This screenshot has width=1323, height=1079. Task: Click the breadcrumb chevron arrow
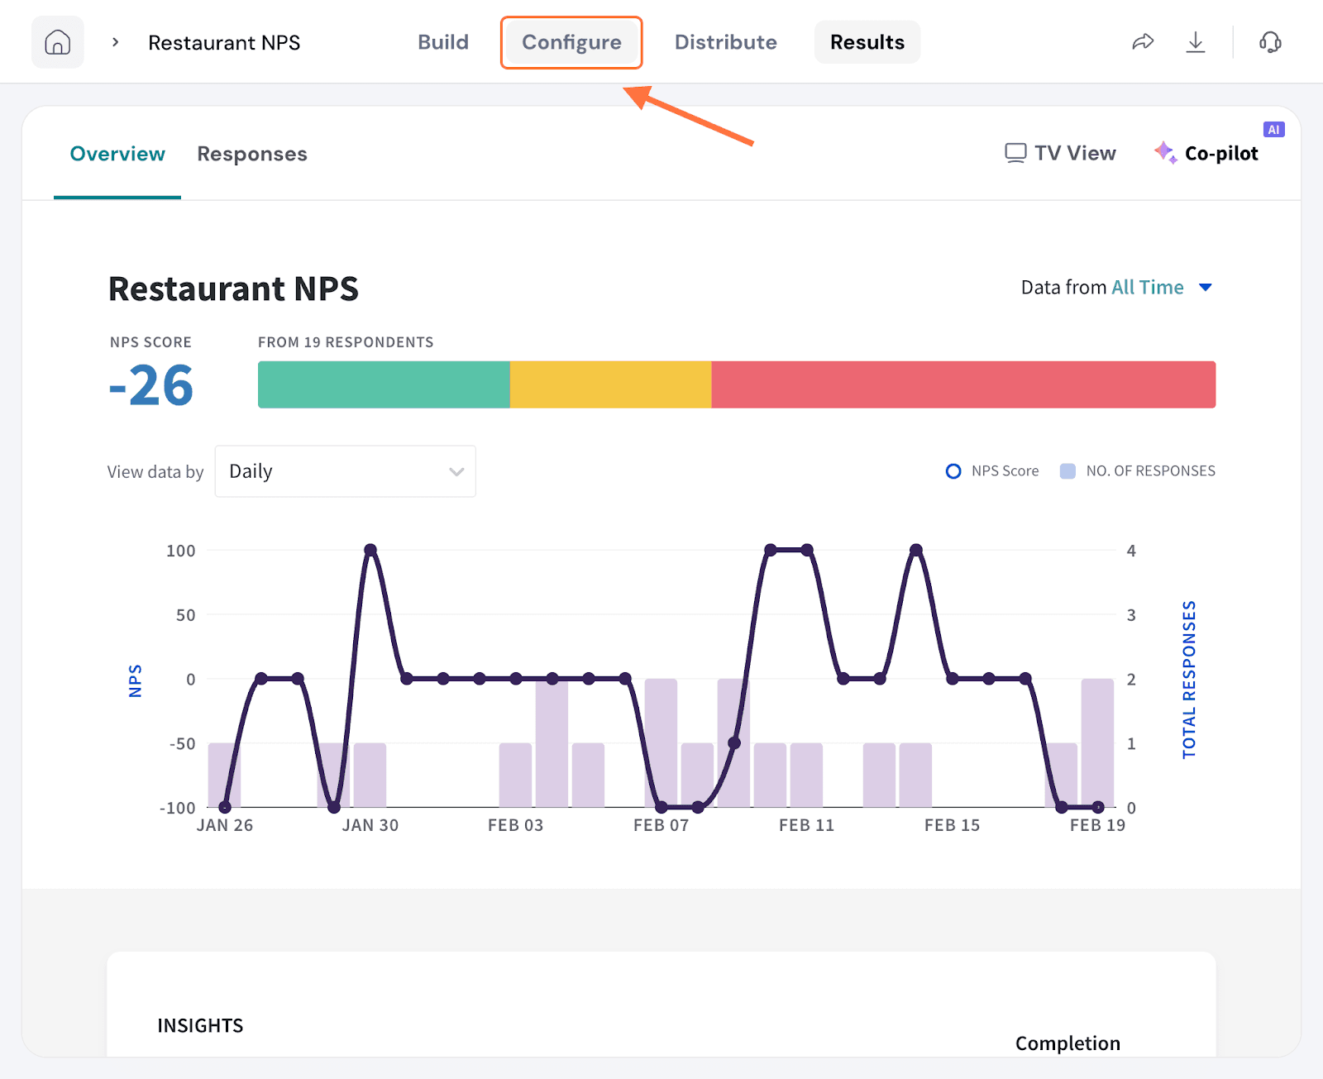coord(116,42)
